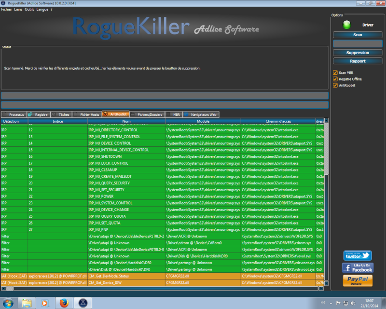Select RogueKiller icon in the taskbar

pos(83,303)
